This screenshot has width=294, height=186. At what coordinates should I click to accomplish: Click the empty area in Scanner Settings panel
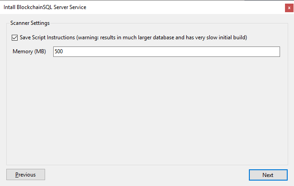pos(147,111)
